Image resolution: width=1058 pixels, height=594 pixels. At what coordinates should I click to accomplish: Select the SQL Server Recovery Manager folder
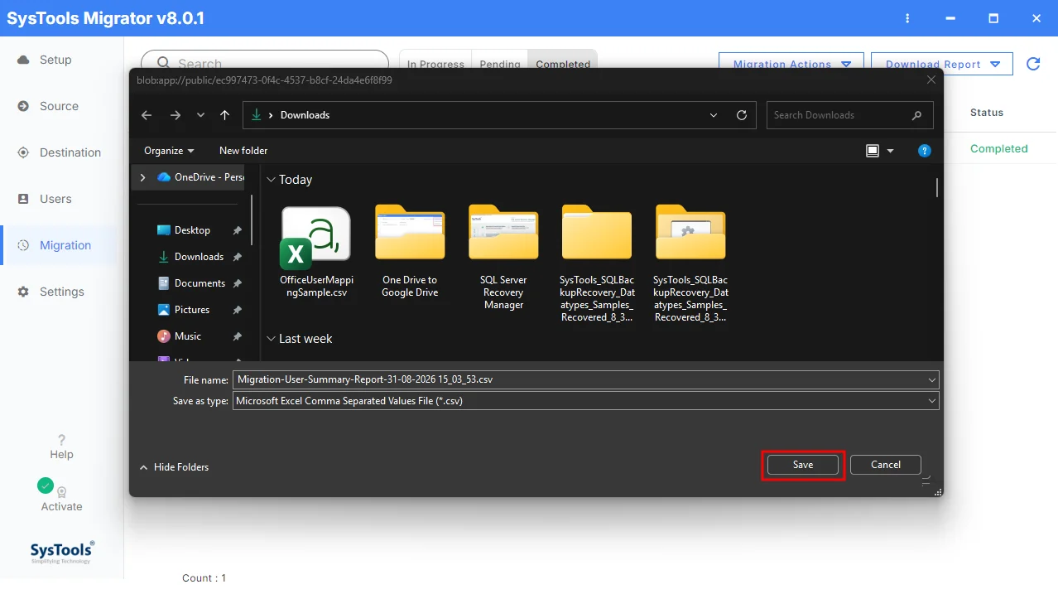503,257
